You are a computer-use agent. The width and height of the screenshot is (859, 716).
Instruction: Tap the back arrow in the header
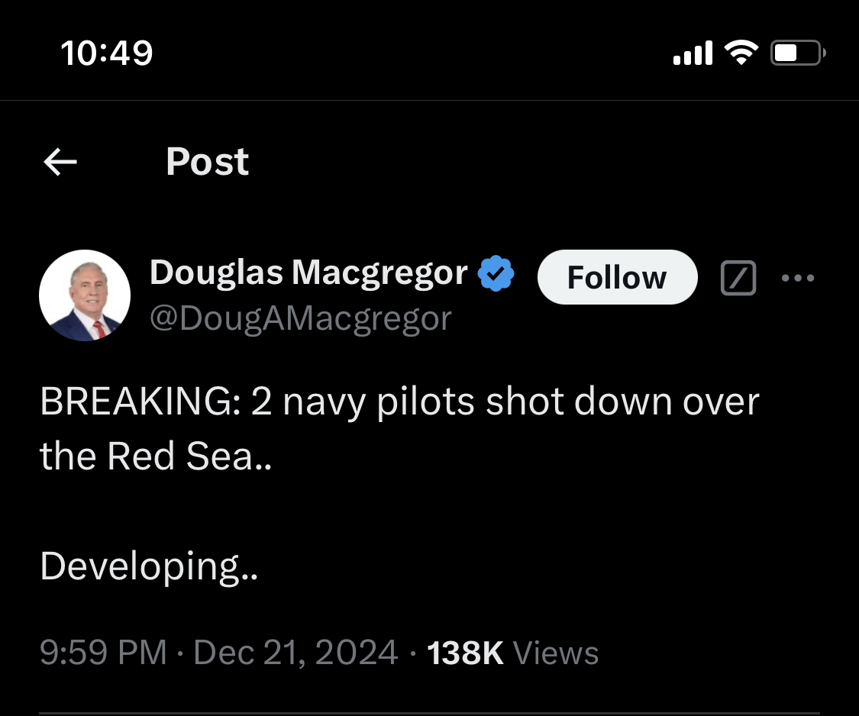click(x=60, y=162)
